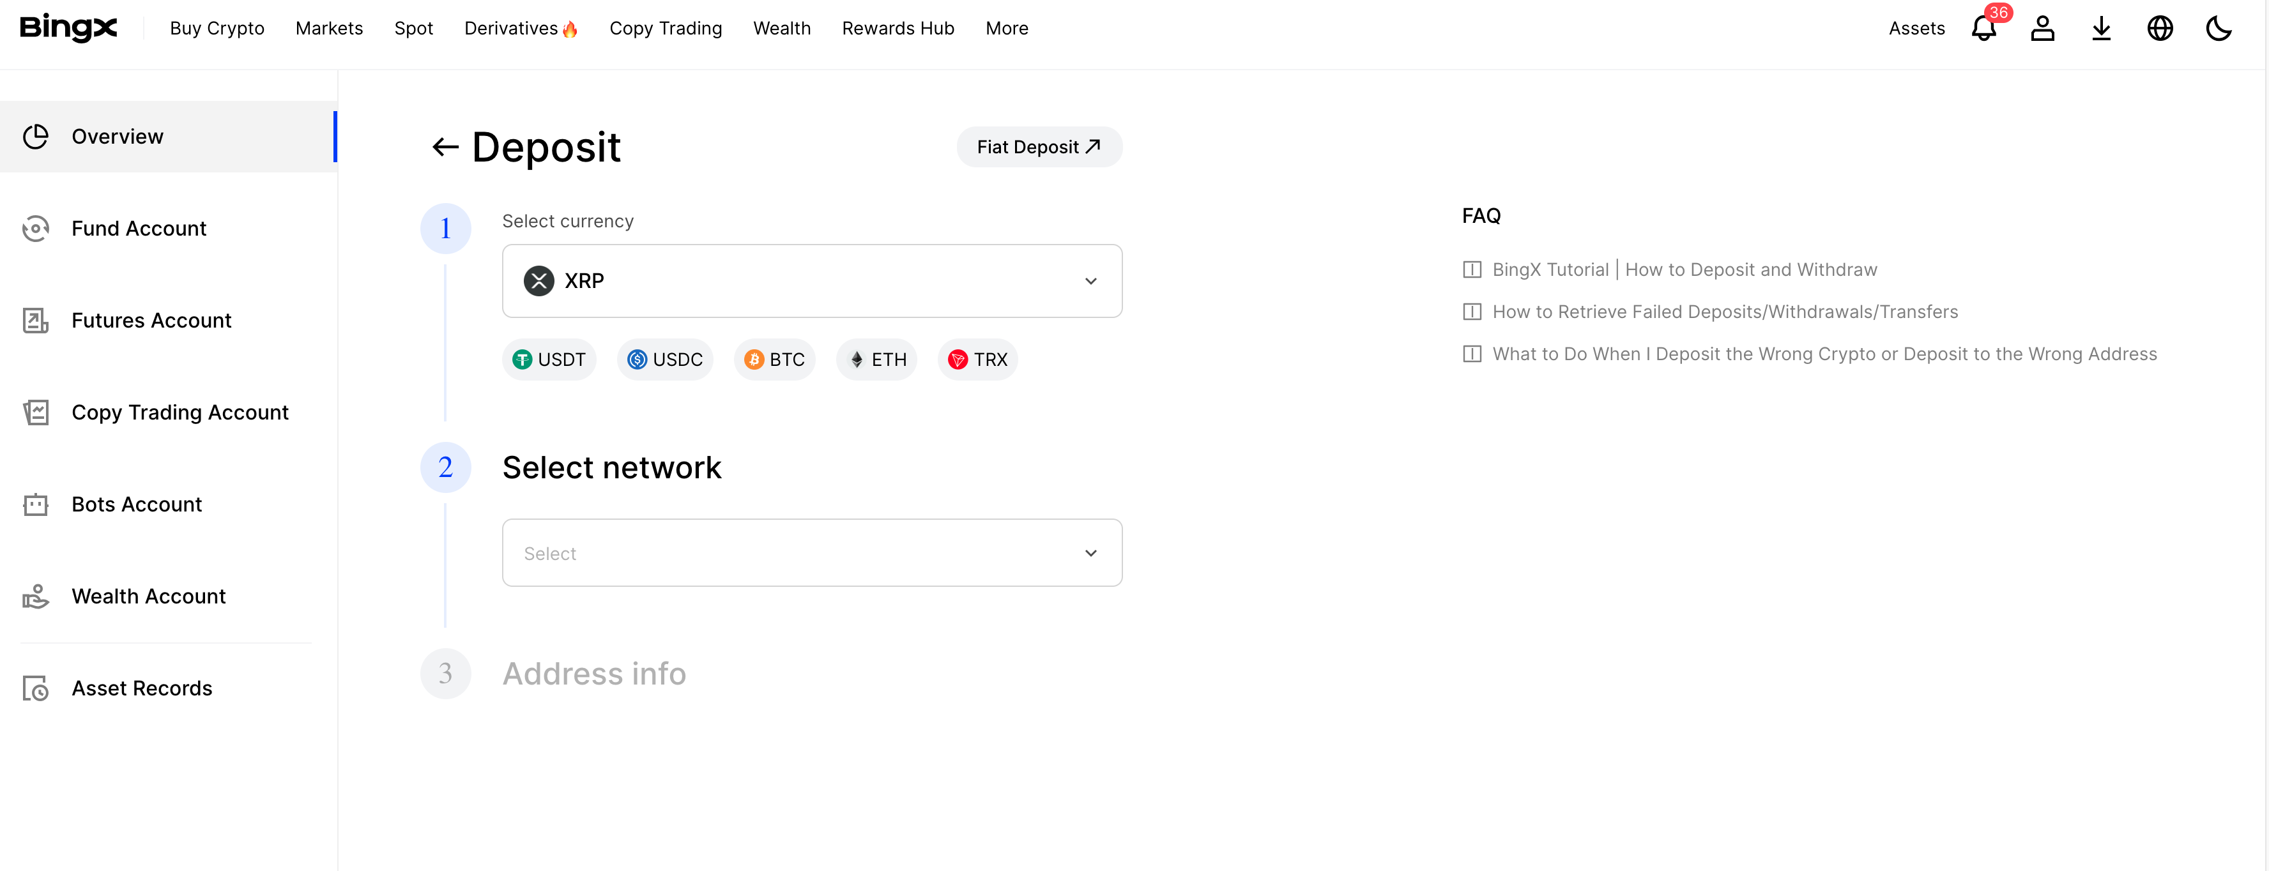
Task: Open the notifications bell icon
Action: point(1983,28)
